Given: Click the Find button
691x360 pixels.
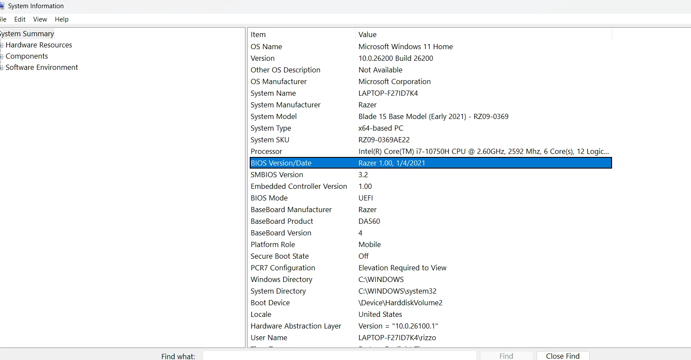Looking at the screenshot, I should click(506, 356).
